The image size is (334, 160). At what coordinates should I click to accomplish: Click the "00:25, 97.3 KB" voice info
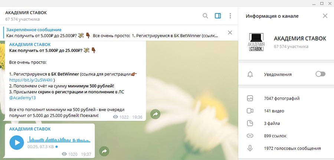click(x=41, y=147)
